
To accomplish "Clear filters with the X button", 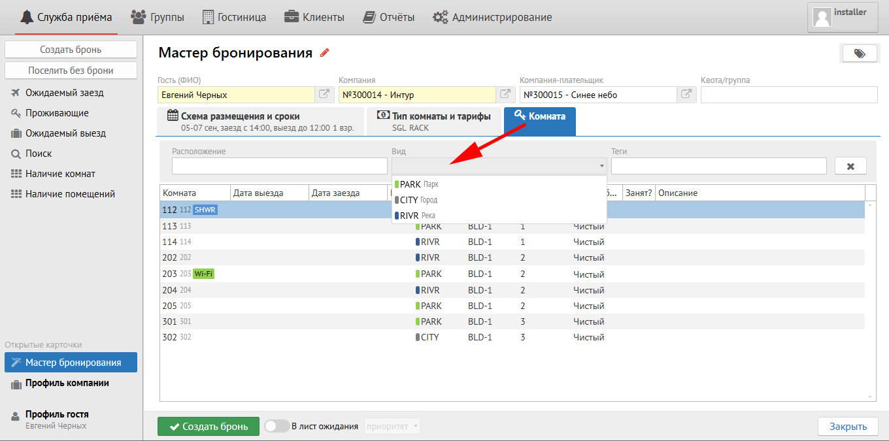I will pyautogui.click(x=850, y=166).
